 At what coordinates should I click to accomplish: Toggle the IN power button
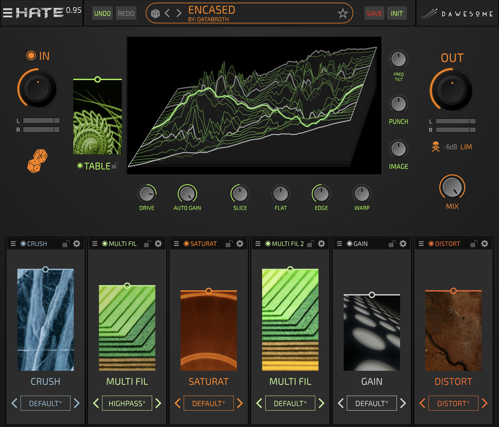point(31,56)
